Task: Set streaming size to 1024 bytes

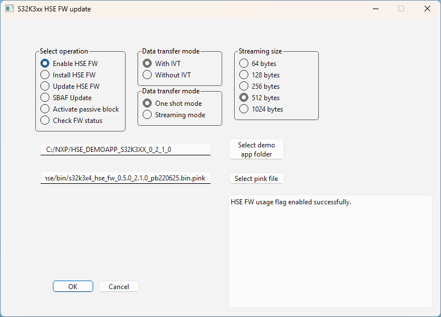Action: pyautogui.click(x=244, y=109)
